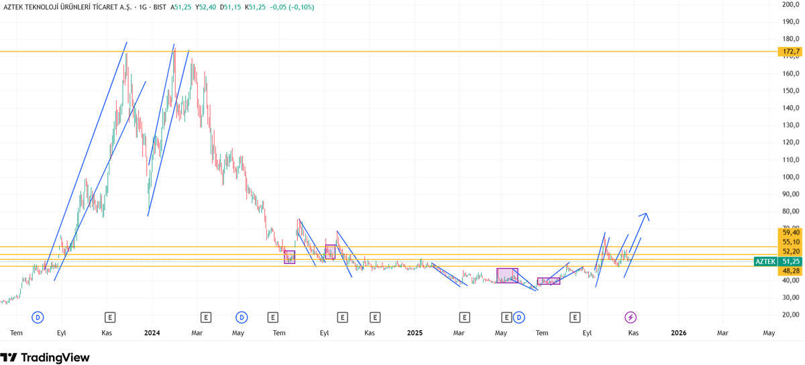
Task: Click the 20,00 price axis label
Action: point(791,315)
